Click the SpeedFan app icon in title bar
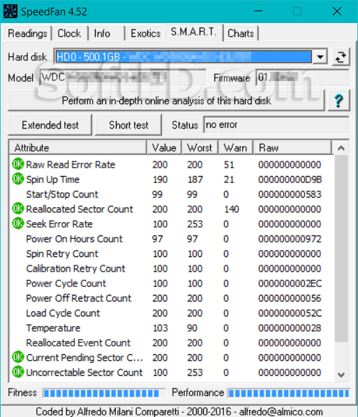The width and height of the screenshot is (358, 417). click(x=10, y=11)
